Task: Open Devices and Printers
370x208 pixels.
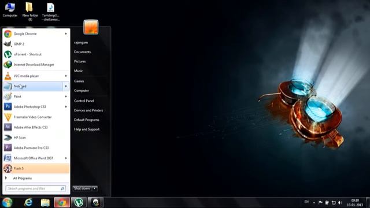Action: coord(88,110)
